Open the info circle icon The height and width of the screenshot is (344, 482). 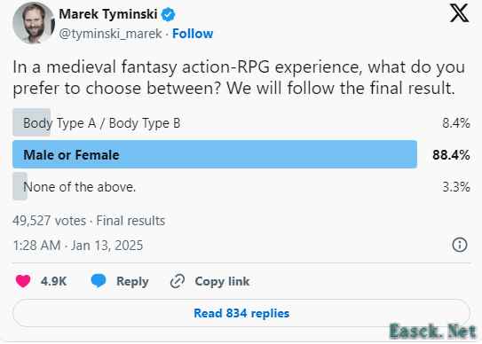pyautogui.click(x=460, y=245)
